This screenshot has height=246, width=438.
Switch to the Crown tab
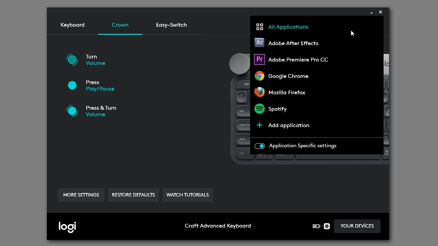click(120, 25)
